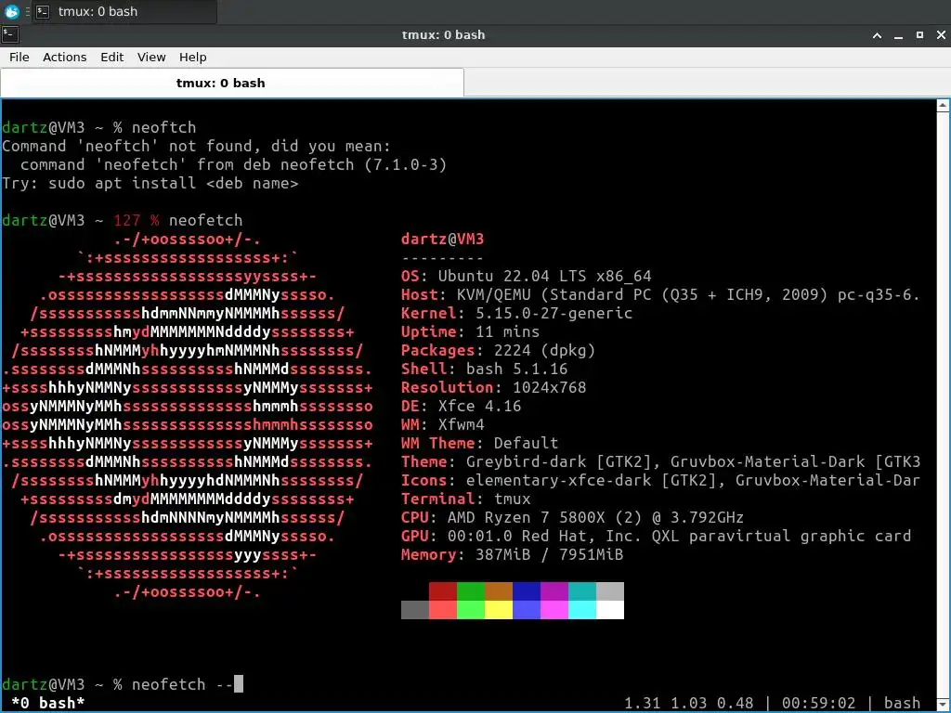Image resolution: width=951 pixels, height=713 pixels.
Task: Click the 'Theme: Greybird-dark' line
Action: click(x=660, y=462)
